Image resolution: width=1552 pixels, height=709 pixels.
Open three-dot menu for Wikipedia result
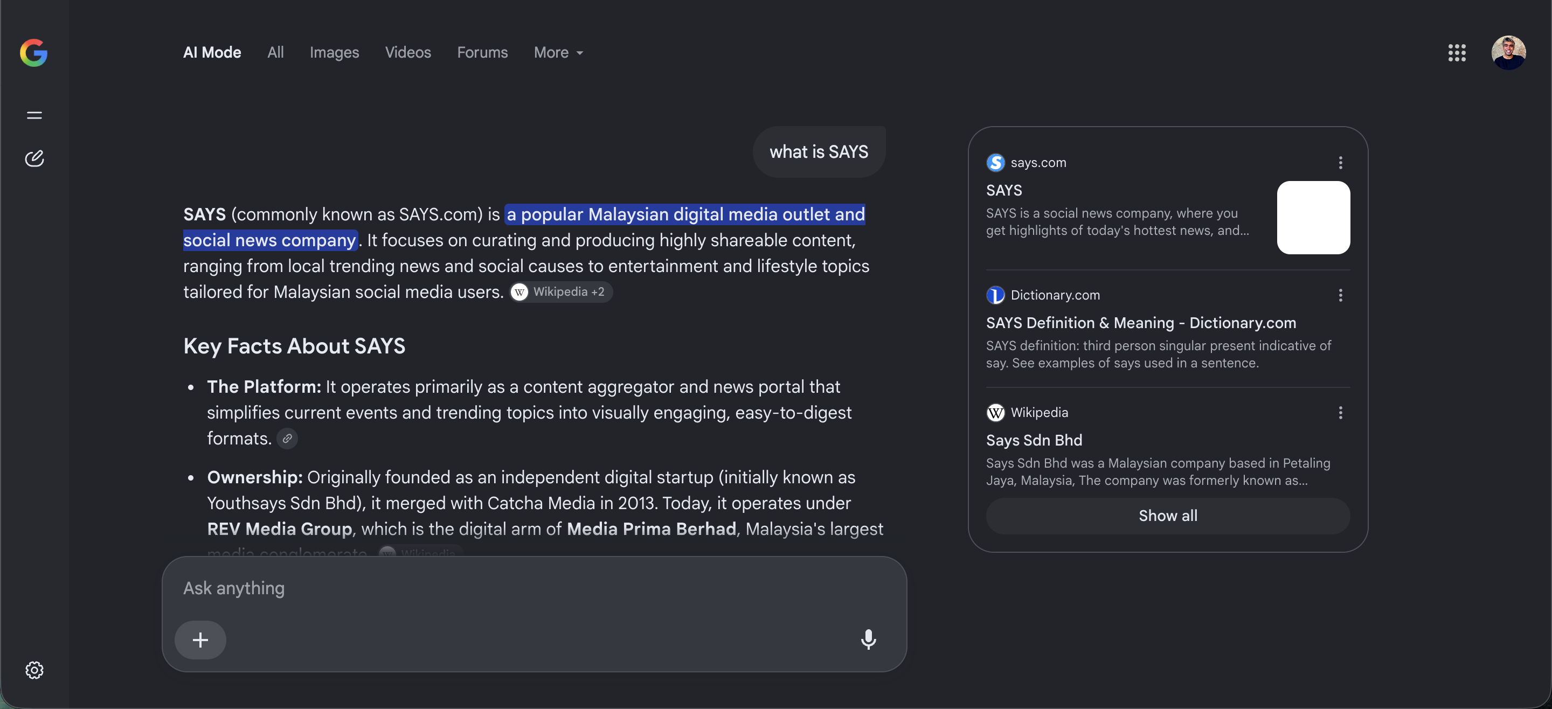pyautogui.click(x=1340, y=413)
